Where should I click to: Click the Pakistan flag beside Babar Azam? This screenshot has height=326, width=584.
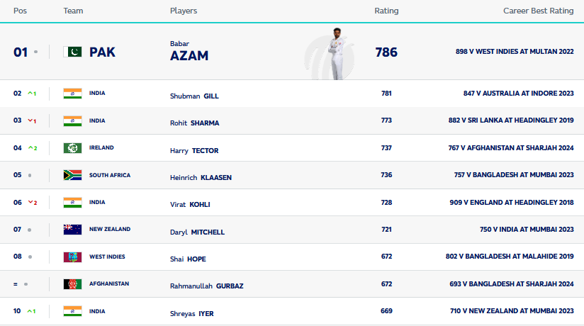pyautogui.click(x=72, y=52)
